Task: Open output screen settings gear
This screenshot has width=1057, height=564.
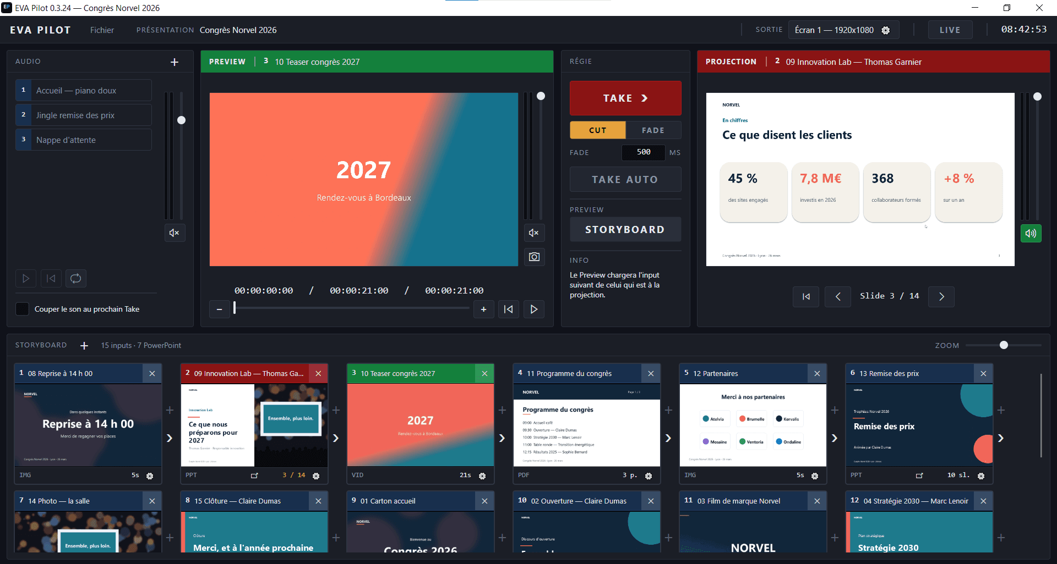Action: tap(886, 30)
